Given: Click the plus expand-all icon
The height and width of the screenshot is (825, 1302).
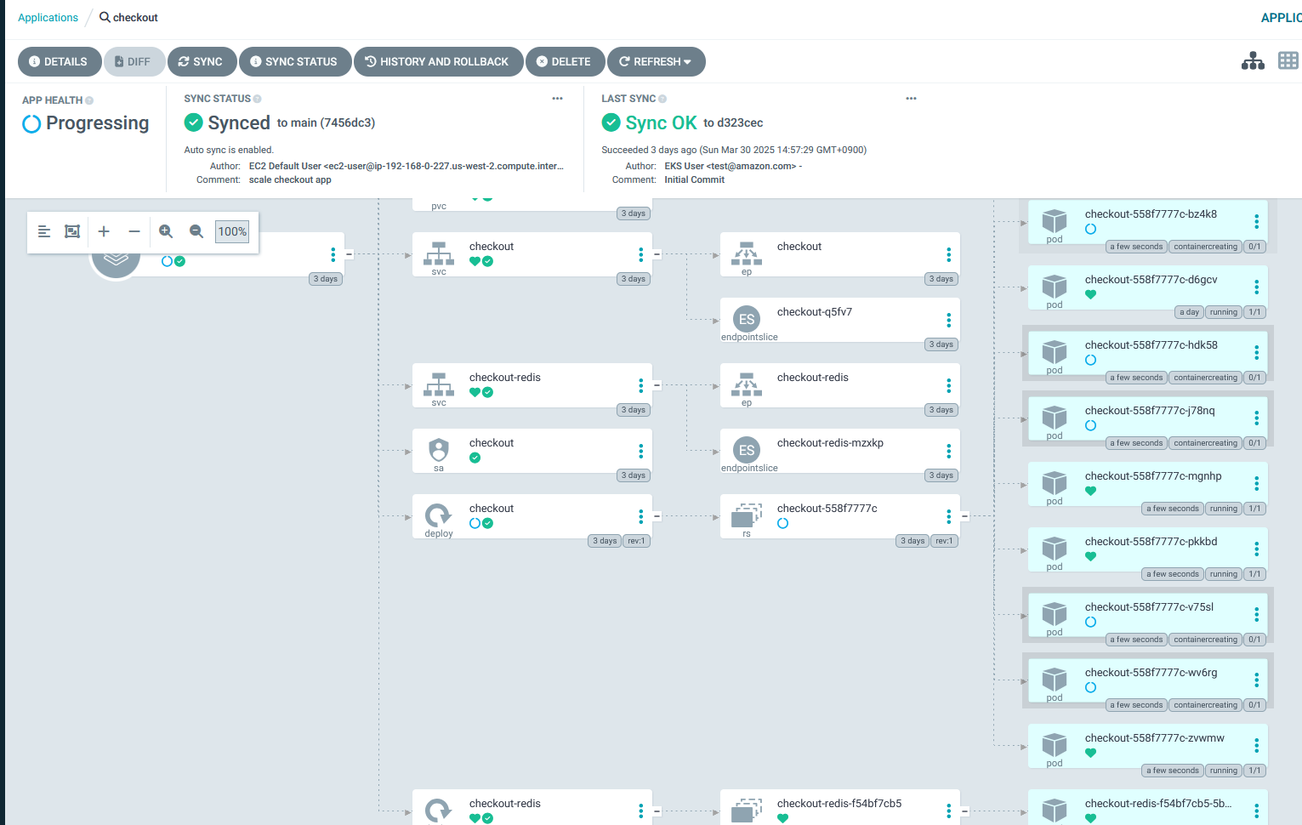Looking at the screenshot, I should point(104,231).
